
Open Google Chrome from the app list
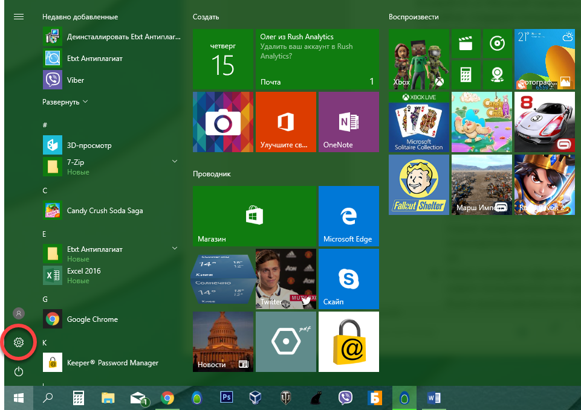click(92, 319)
